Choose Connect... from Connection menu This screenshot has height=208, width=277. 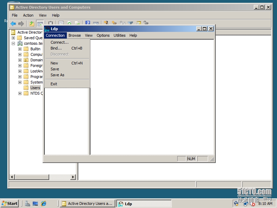pyautogui.click(x=67, y=42)
